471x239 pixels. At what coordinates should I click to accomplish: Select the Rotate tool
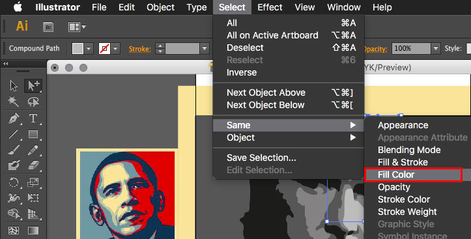14,182
